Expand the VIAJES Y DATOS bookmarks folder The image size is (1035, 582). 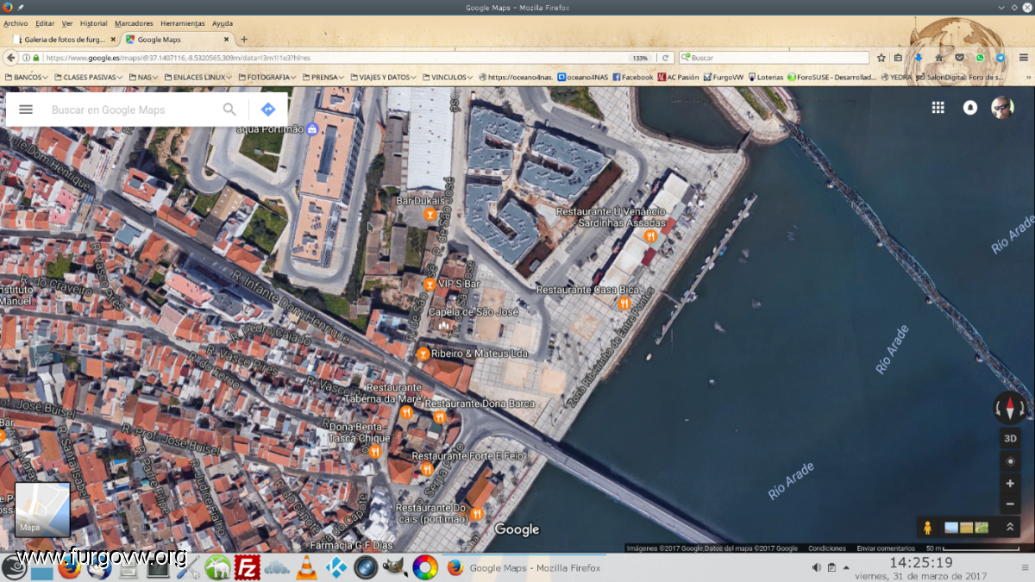click(383, 77)
